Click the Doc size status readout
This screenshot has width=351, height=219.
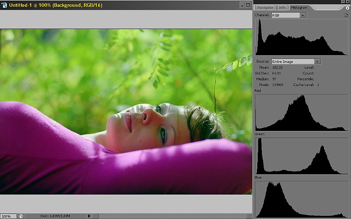point(56,216)
